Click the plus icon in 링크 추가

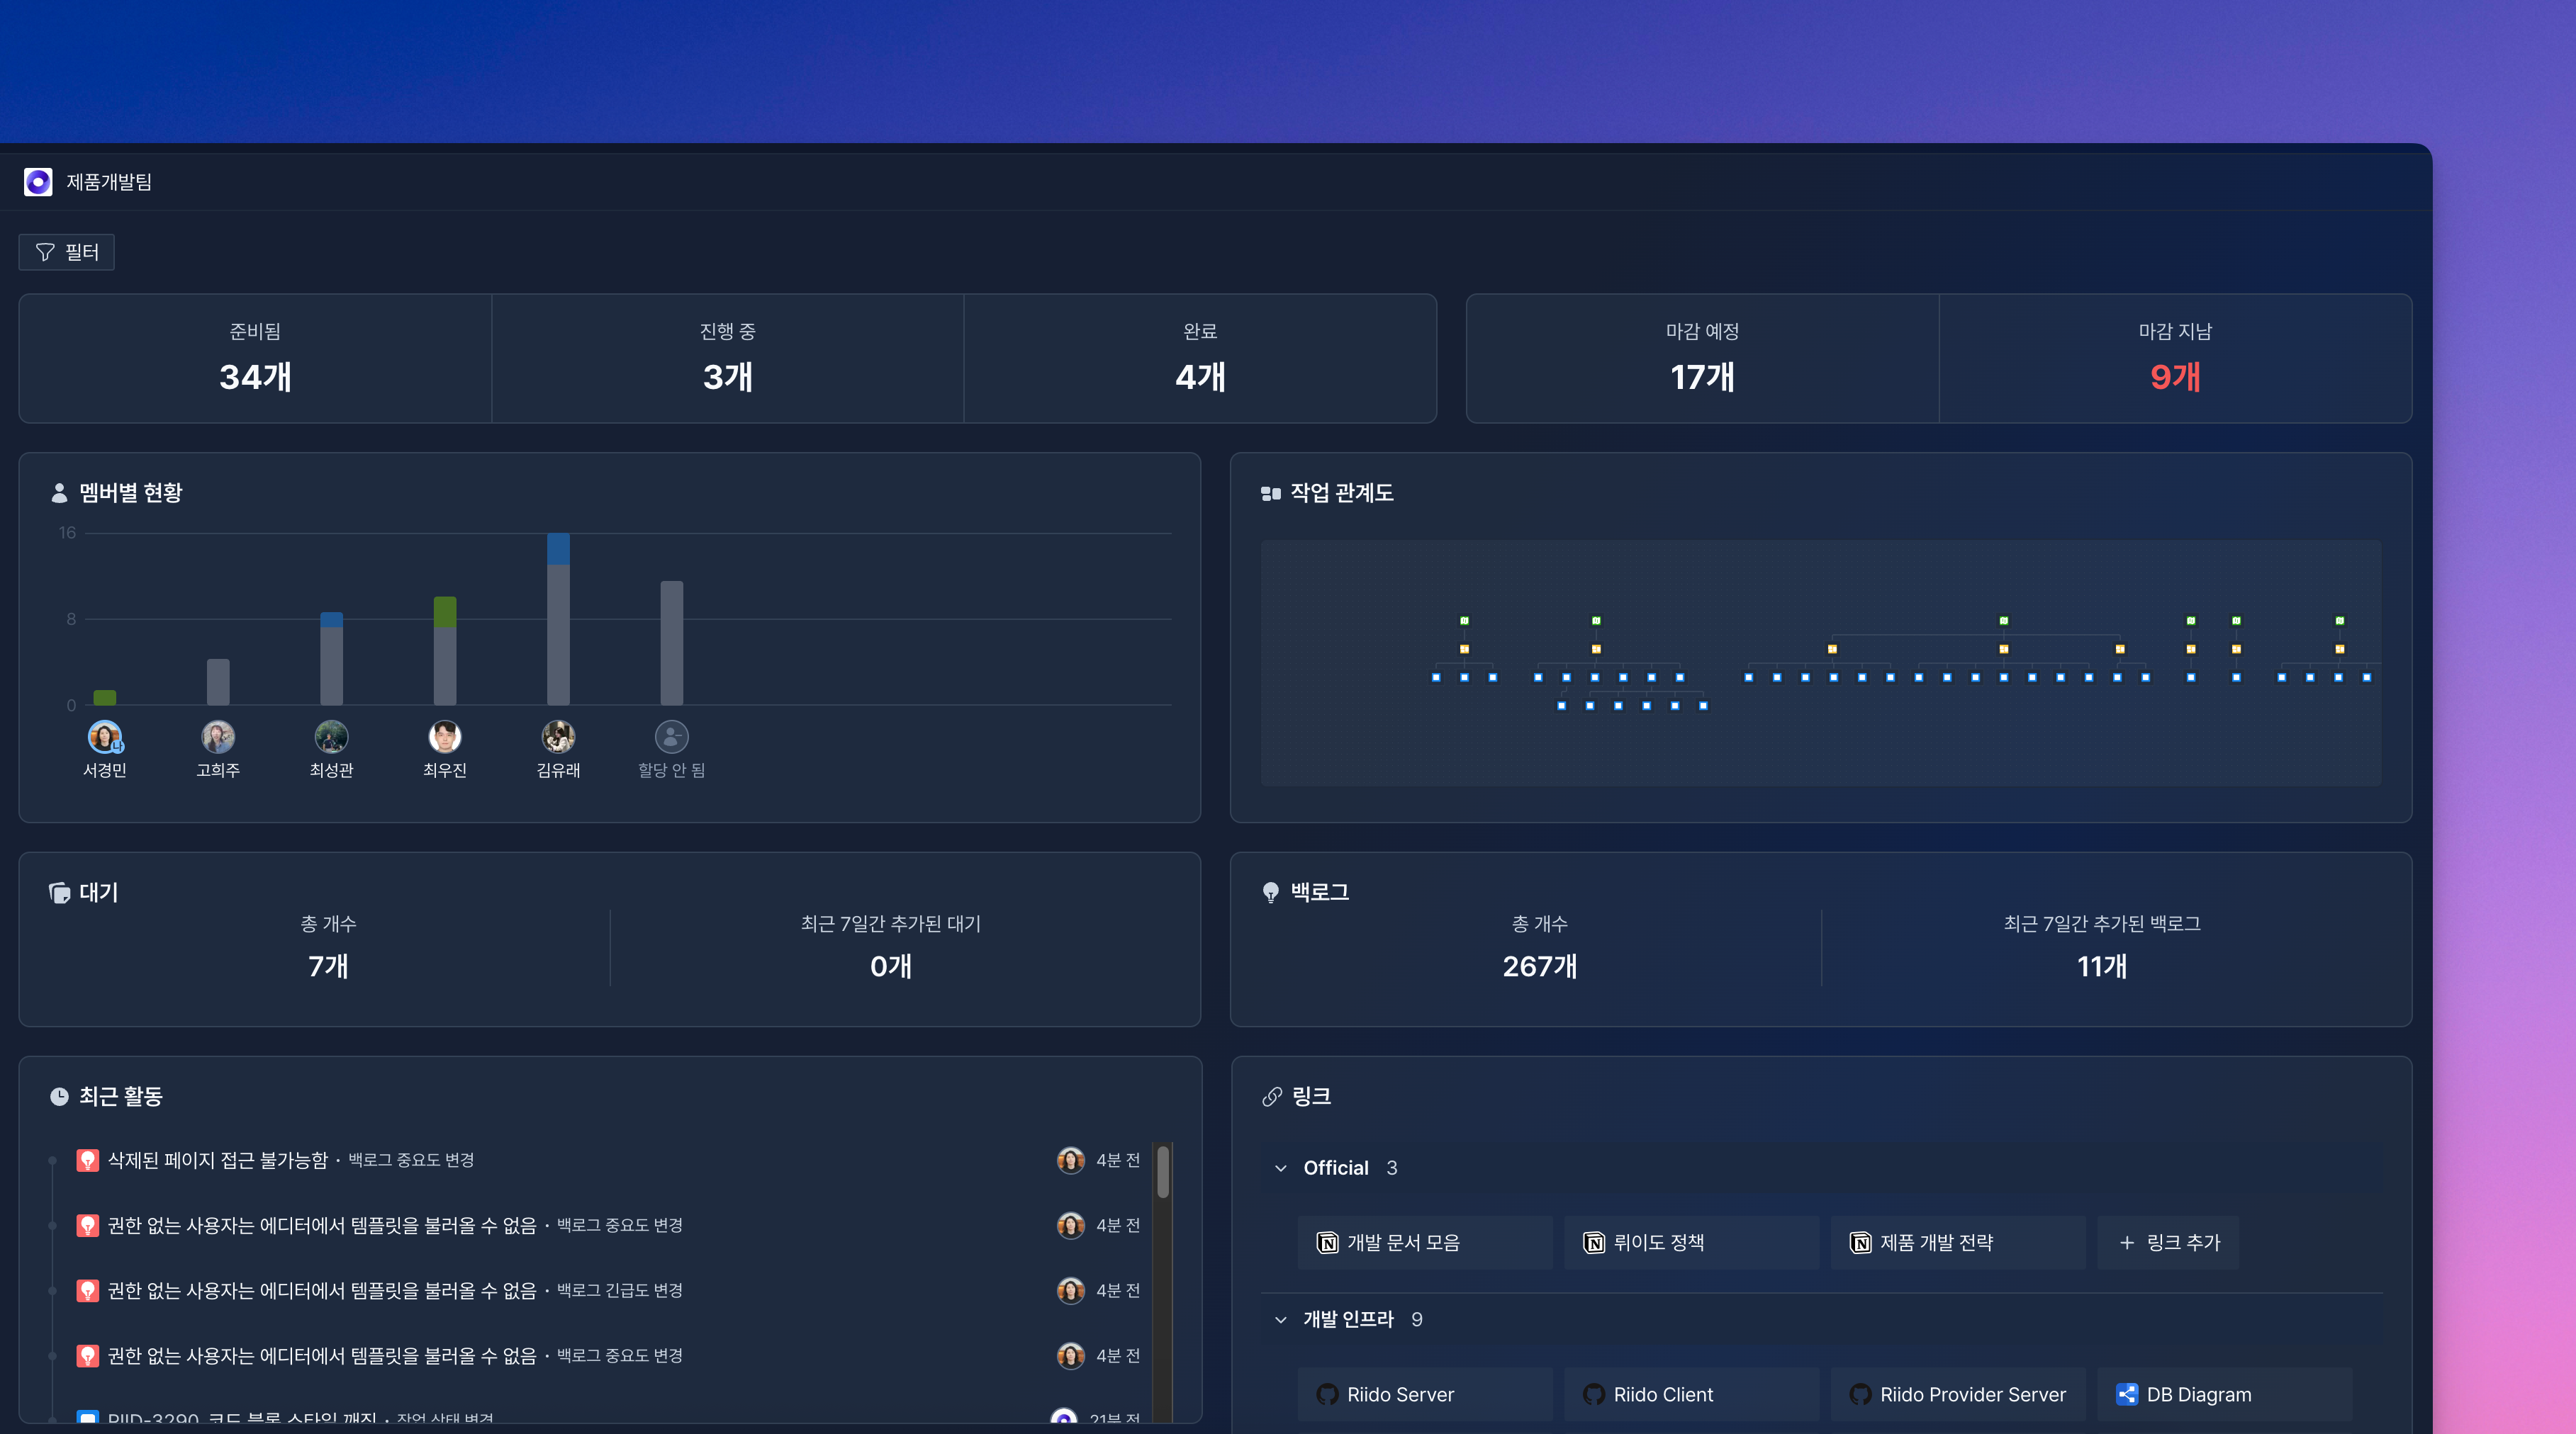point(2127,1242)
